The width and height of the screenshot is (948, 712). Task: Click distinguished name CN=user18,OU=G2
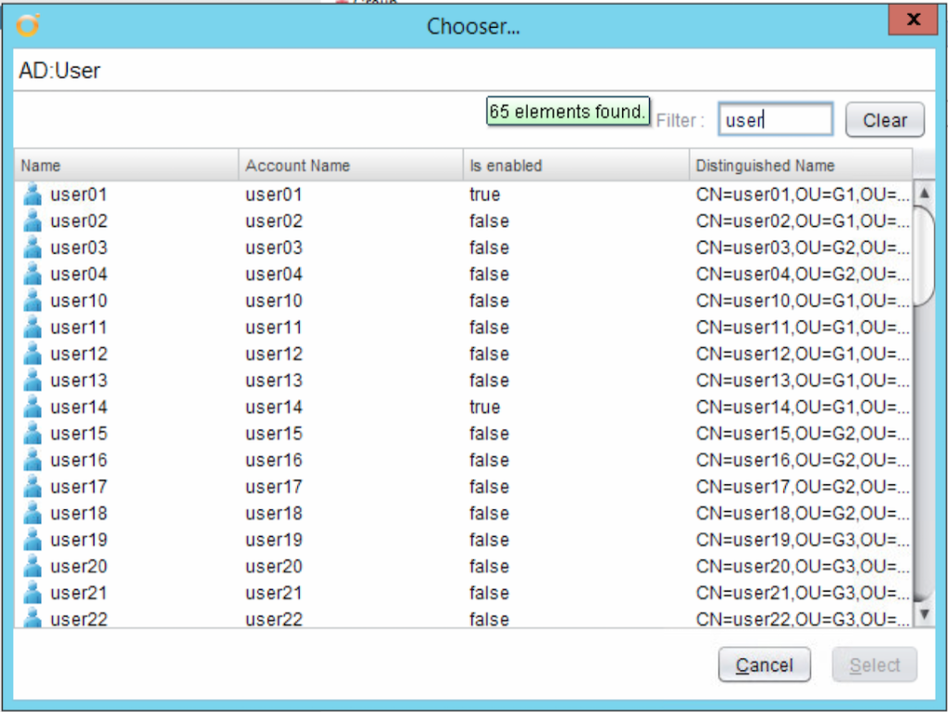click(x=803, y=514)
